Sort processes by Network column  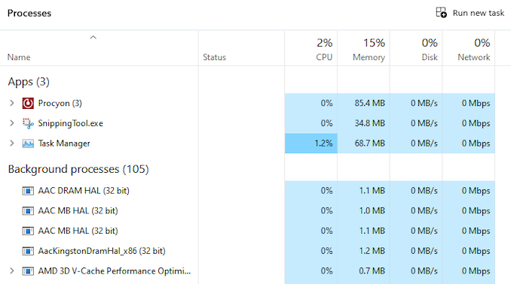(469, 48)
